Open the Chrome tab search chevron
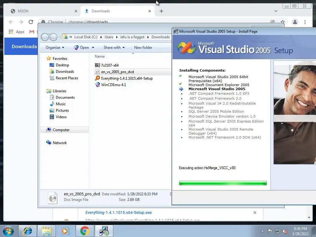Viewport: 316px width, 237px height. pos(276,11)
